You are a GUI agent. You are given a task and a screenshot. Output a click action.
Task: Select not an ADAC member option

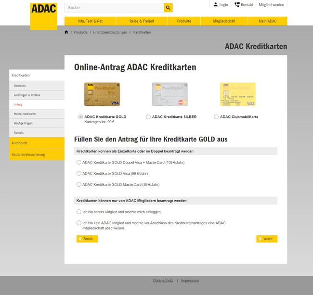coord(79,223)
